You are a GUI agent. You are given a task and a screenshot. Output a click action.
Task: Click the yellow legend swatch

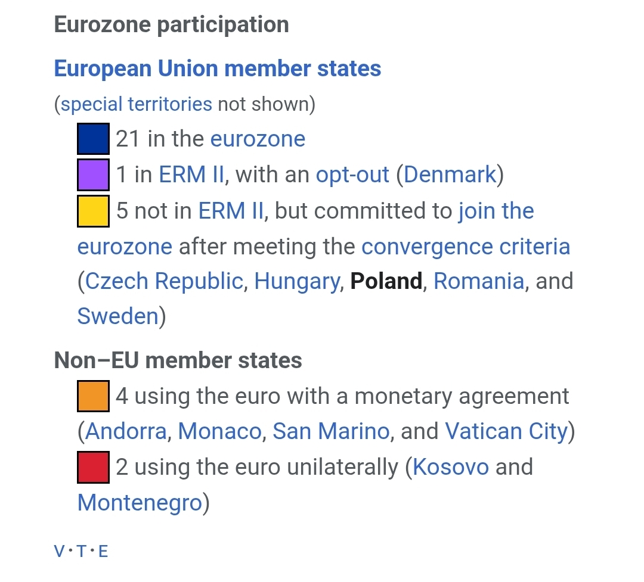[x=93, y=211]
